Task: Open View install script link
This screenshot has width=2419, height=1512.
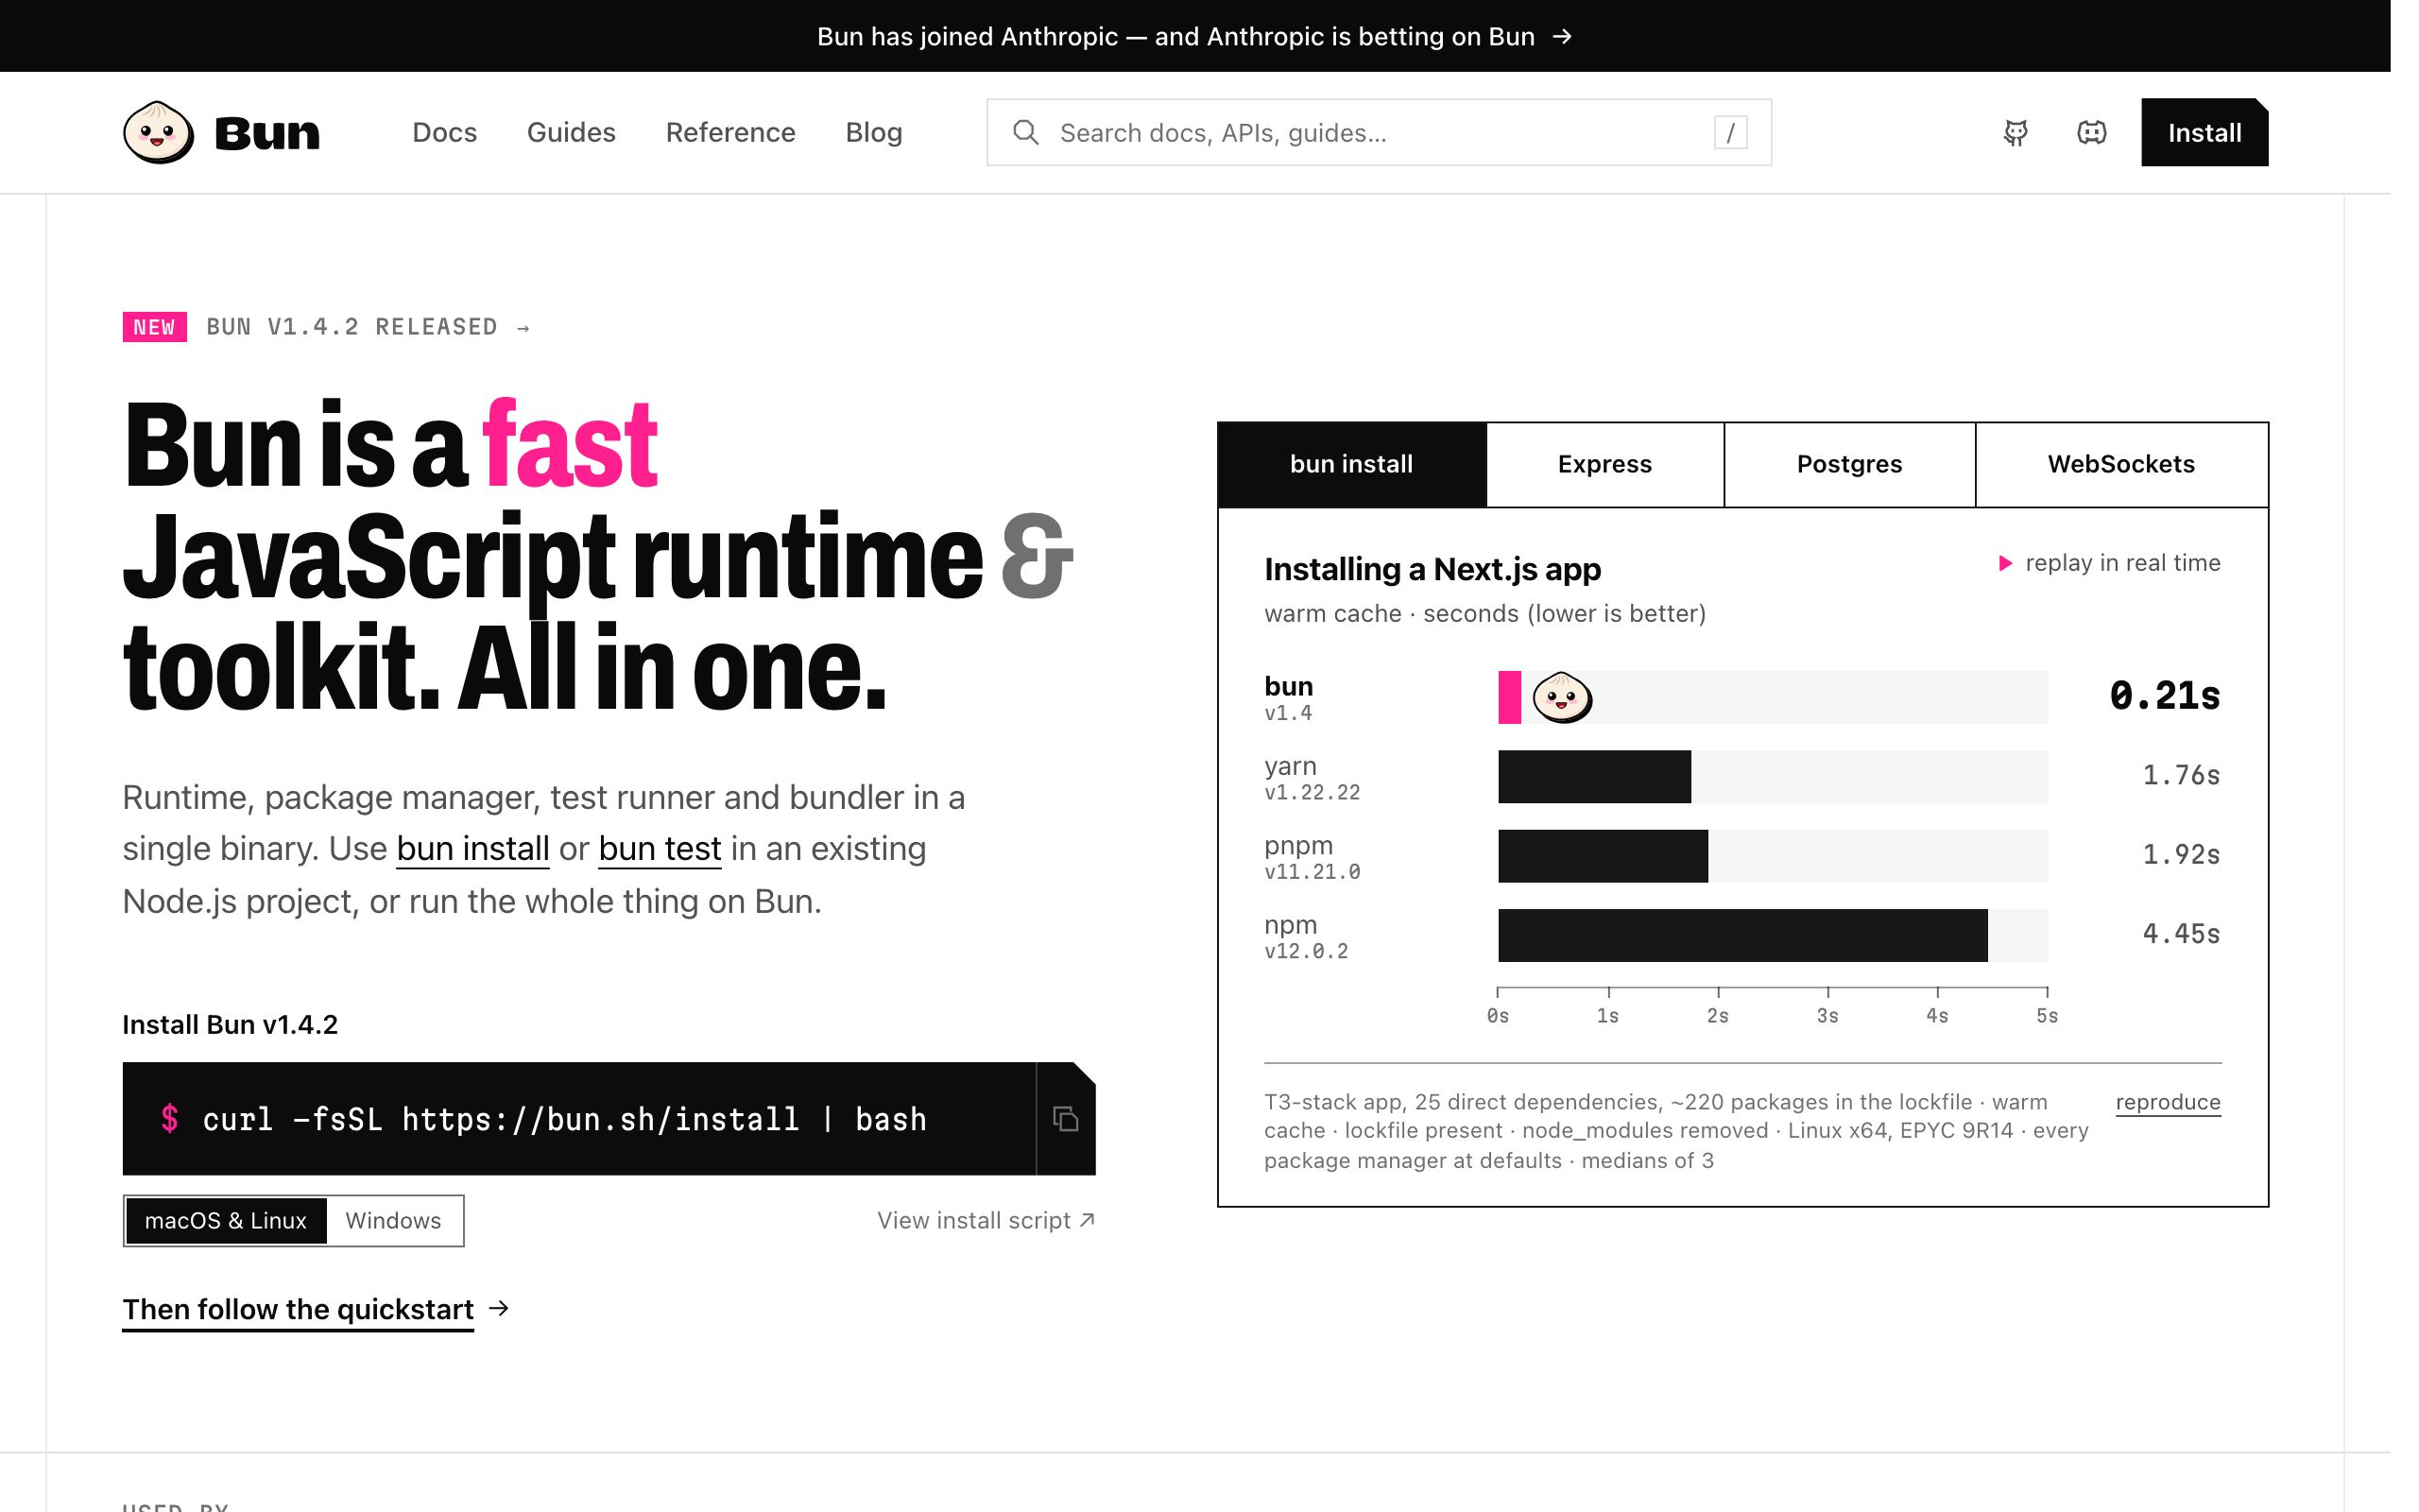Action: (986, 1221)
